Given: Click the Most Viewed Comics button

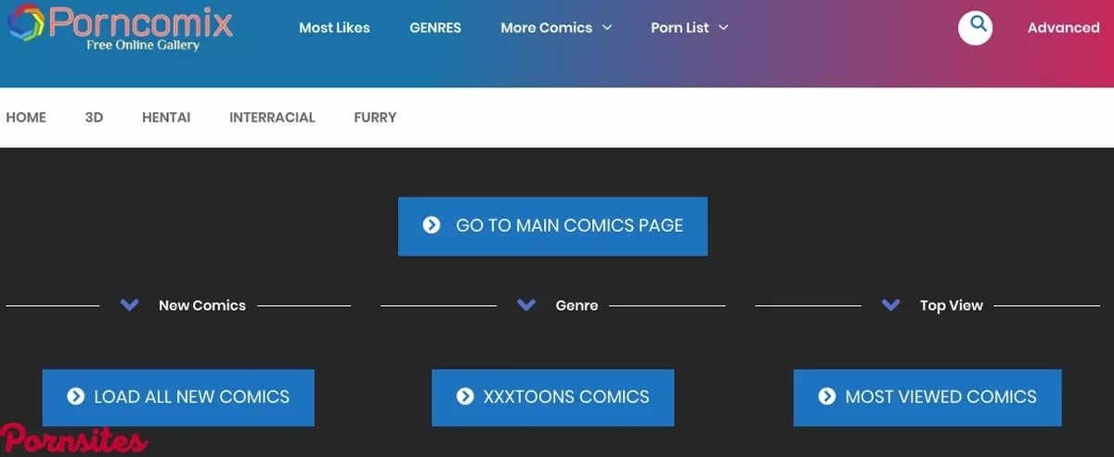Looking at the screenshot, I should click(x=927, y=397).
